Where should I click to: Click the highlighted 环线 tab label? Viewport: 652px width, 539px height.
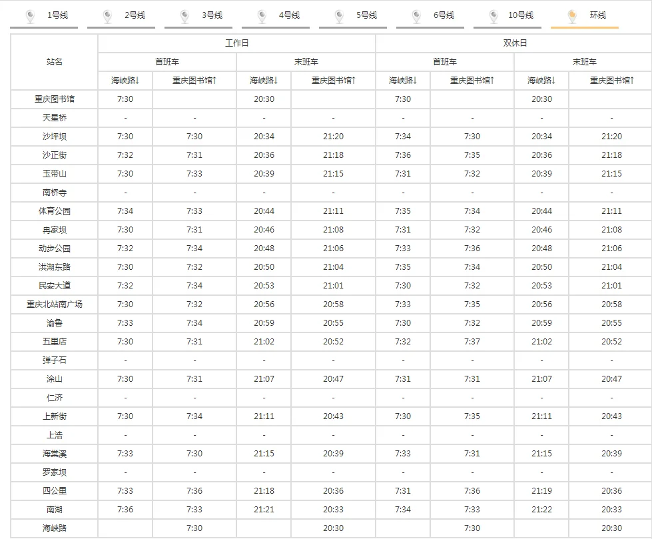pyautogui.click(x=598, y=15)
